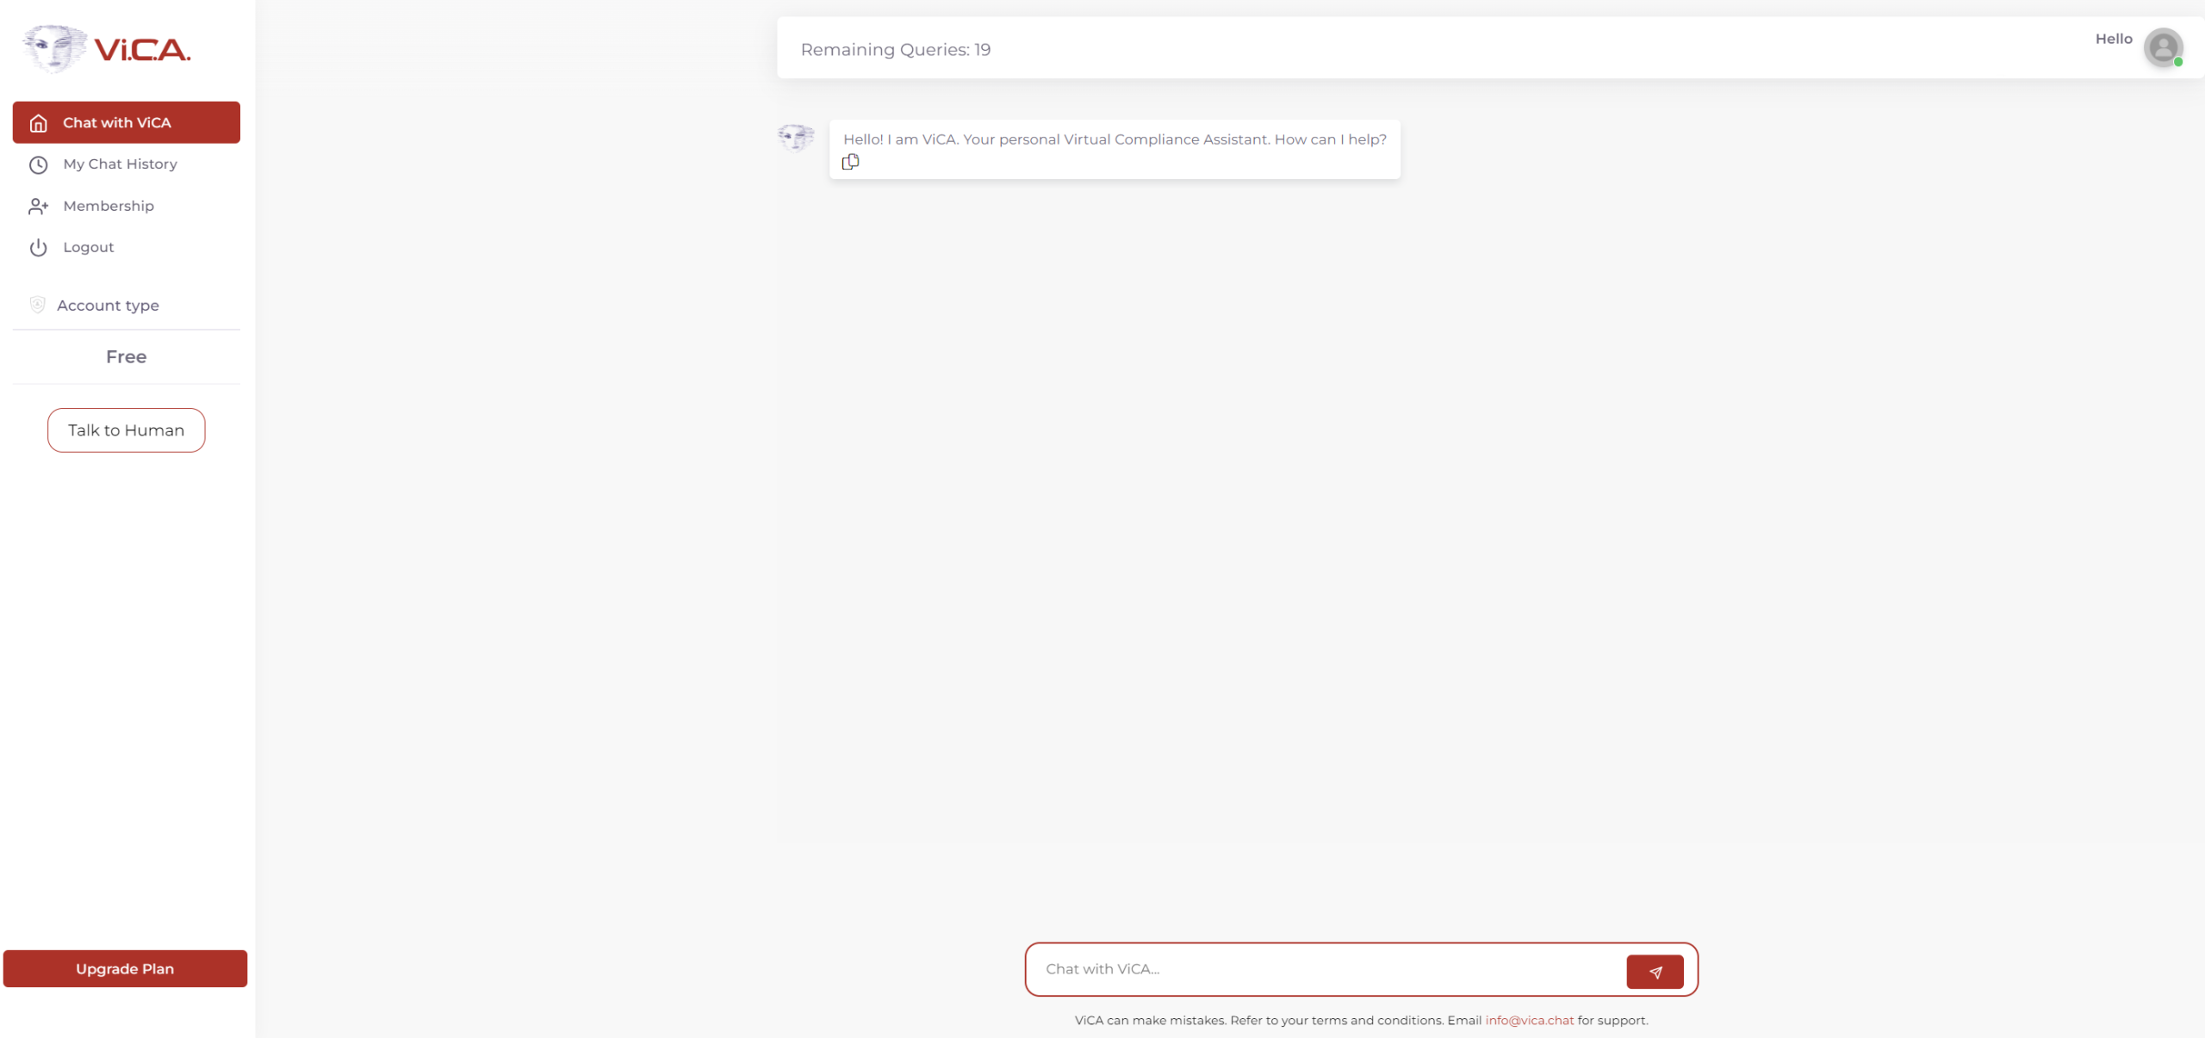Image resolution: width=2205 pixels, height=1038 pixels.
Task: Click the ViCA logo in sidebar
Action: click(x=107, y=49)
